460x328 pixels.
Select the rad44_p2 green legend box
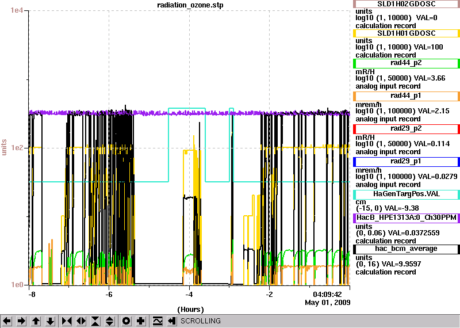point(407,63)
